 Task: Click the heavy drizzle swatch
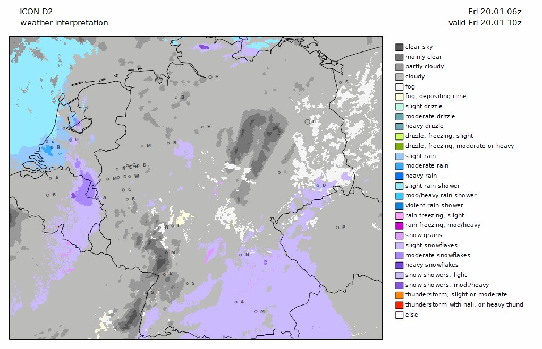coord(399,126)
